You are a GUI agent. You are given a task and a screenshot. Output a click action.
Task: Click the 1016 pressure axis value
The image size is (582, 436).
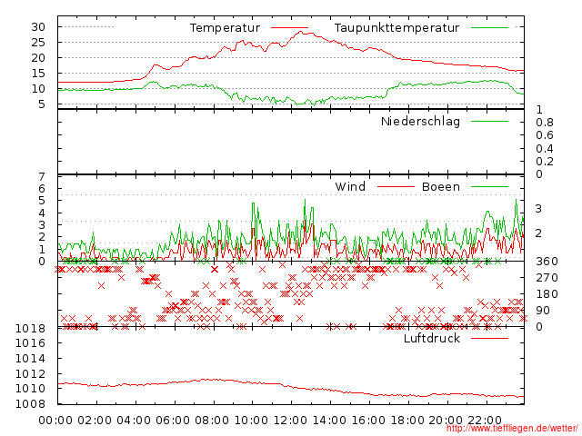point(30,343)
